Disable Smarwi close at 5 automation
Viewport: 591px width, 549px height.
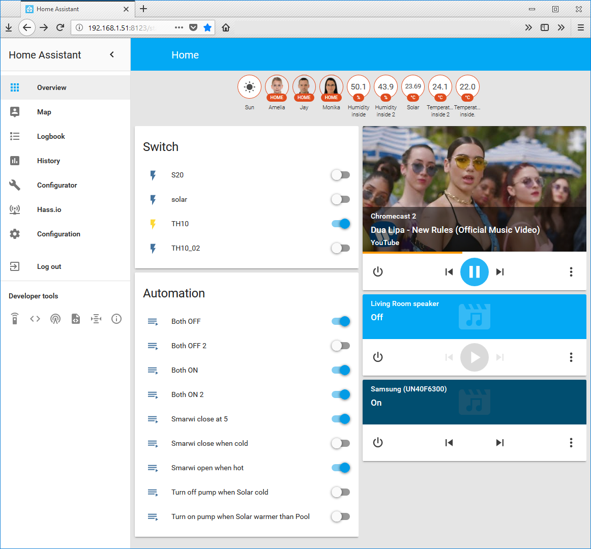(341, 419)
